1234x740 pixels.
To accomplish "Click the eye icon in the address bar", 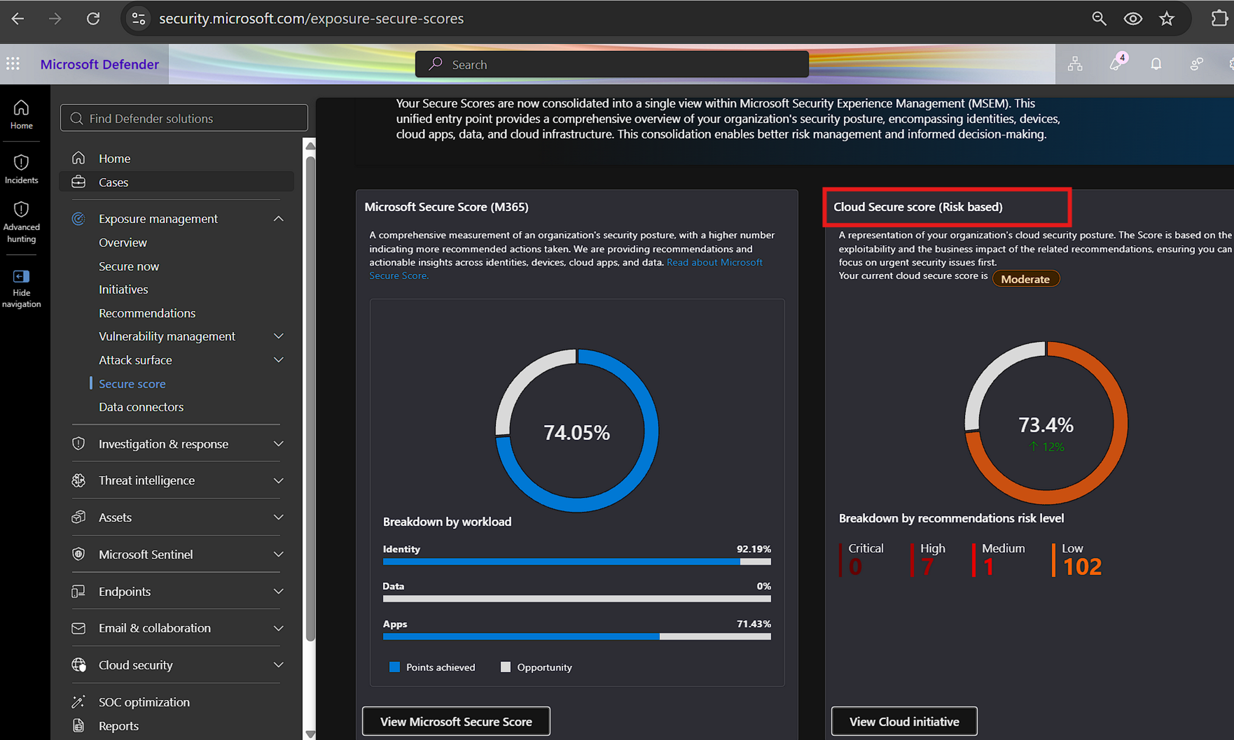I will tap(1133, 19).
